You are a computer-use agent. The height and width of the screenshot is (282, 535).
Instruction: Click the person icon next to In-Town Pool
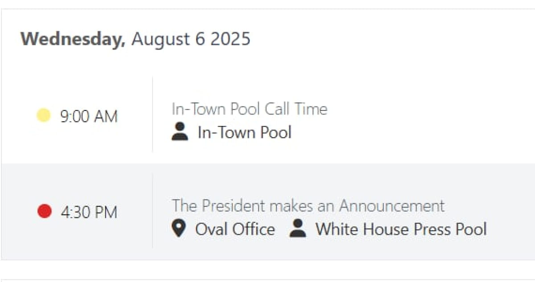(180, 132)
